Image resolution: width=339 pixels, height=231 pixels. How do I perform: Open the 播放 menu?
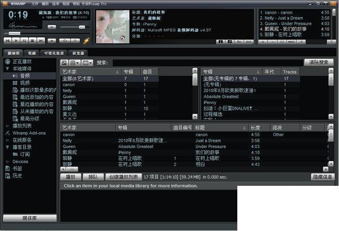pos(45,4)
